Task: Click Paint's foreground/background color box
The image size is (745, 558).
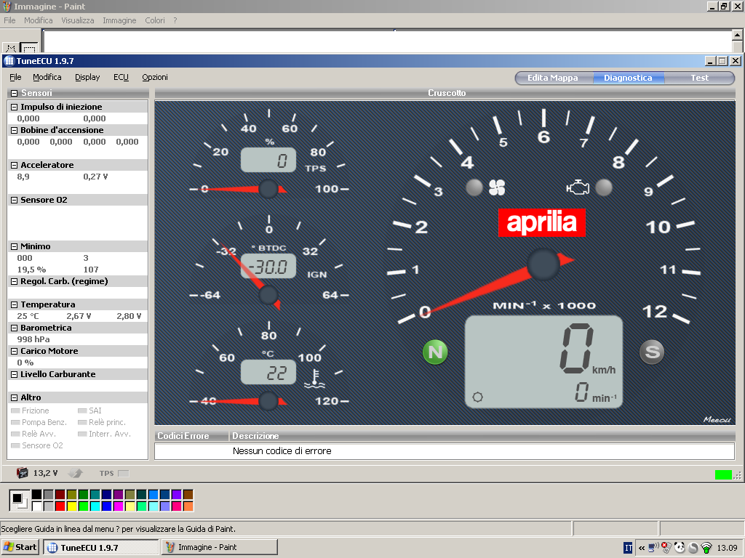Action: point(19,500)
